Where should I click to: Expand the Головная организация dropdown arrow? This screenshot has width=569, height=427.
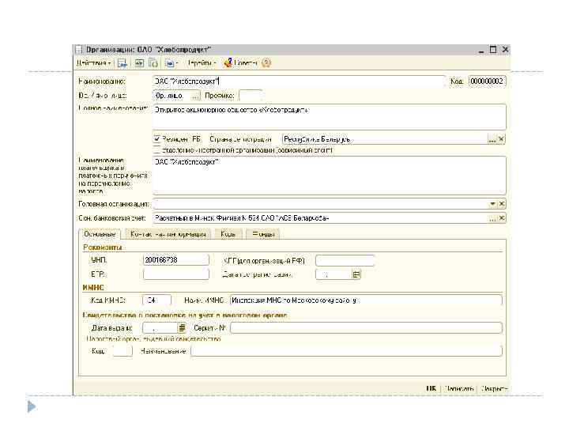(x=492, y=204)
